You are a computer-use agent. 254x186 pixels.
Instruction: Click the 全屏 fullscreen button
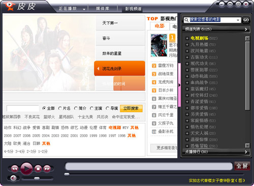point(242,166)
